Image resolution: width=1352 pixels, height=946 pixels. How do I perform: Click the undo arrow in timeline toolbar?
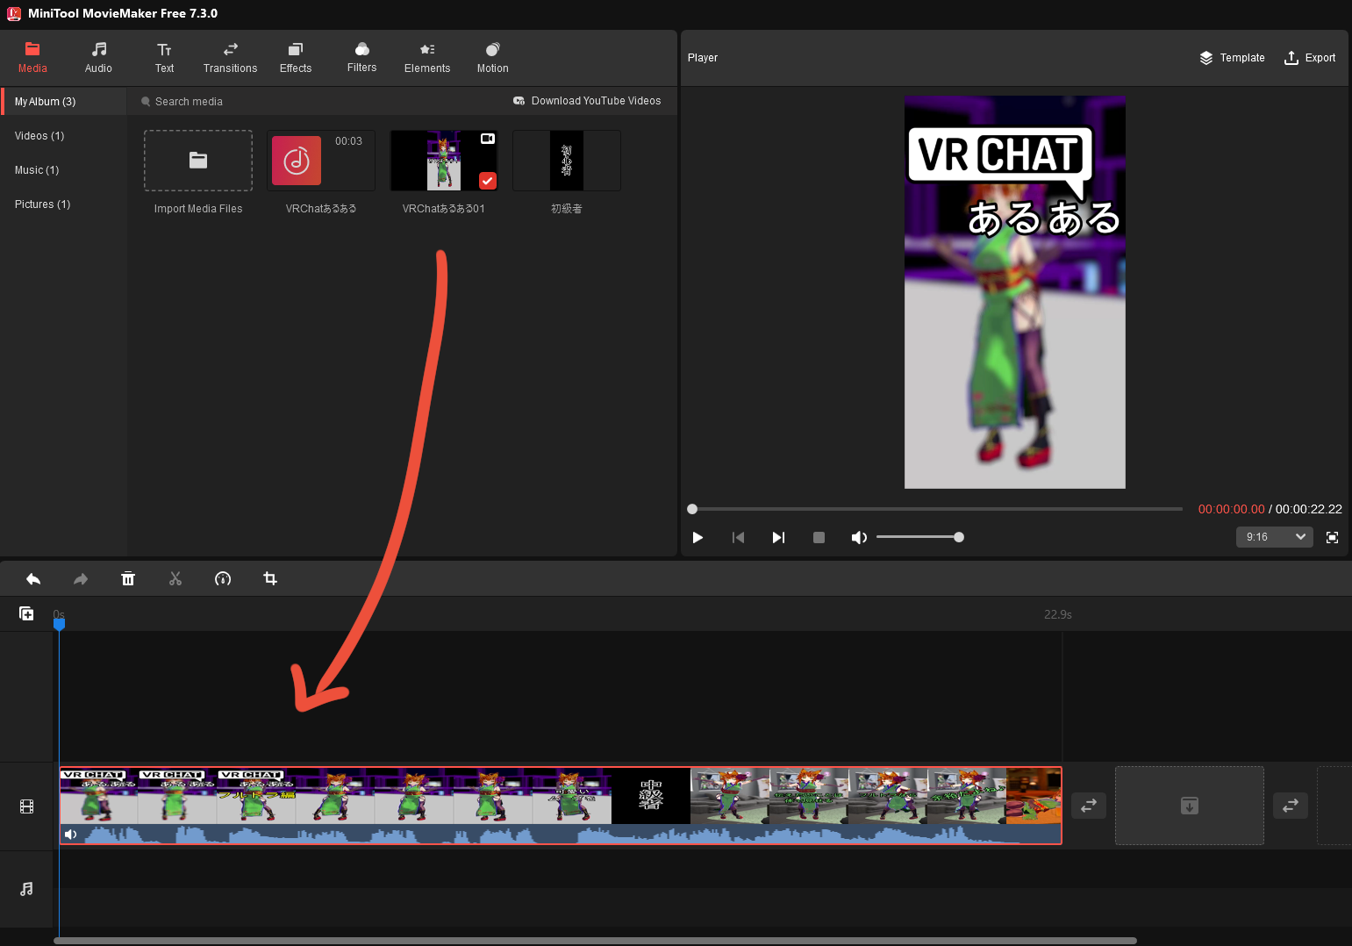pos(33,579)
